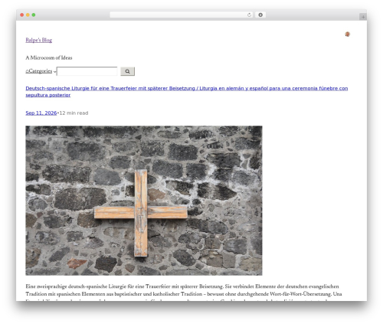Click the magnifier search button
This screenshot has height=324, width=383.
coord(127,71)
